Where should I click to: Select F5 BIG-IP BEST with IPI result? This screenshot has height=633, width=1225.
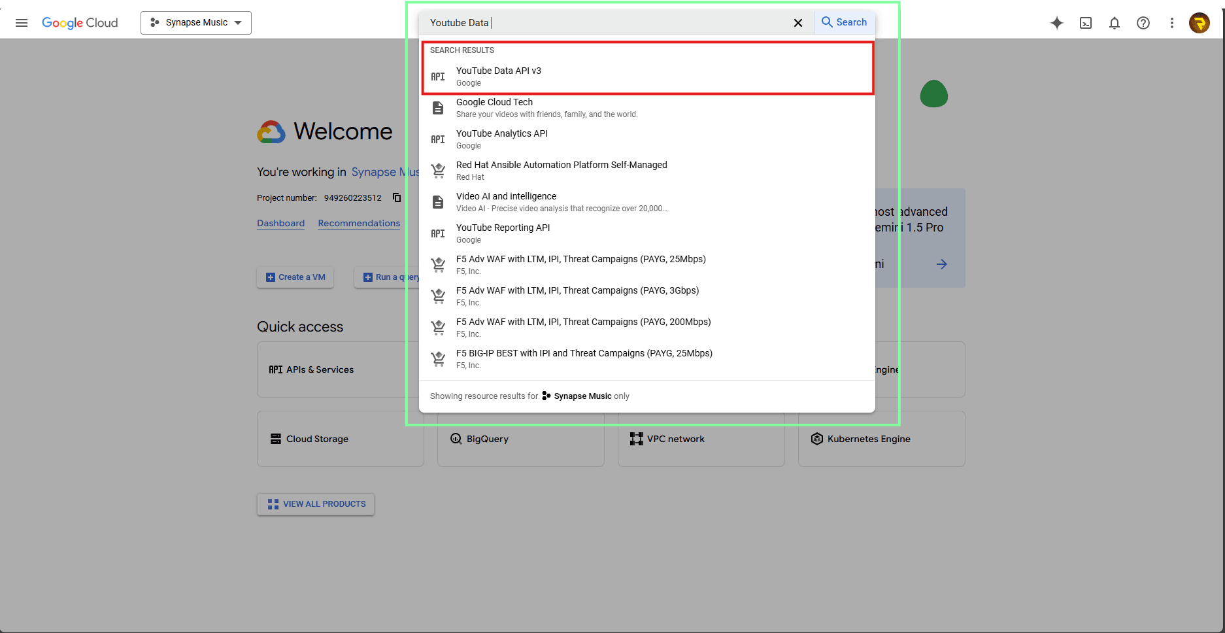(647, 359)
